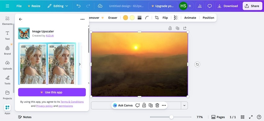Duplicate the image from floating toolbar
Screen dimensions: 264x121
pyautogui.click(x=151, y=105)
